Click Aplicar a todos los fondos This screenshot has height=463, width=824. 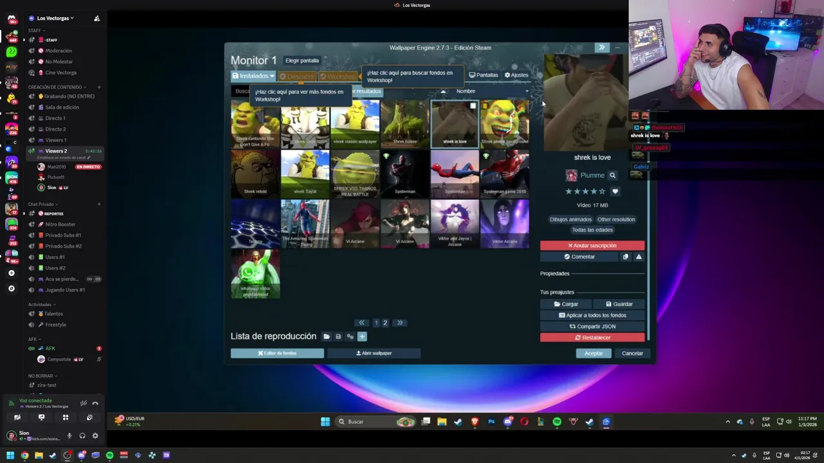592,315
